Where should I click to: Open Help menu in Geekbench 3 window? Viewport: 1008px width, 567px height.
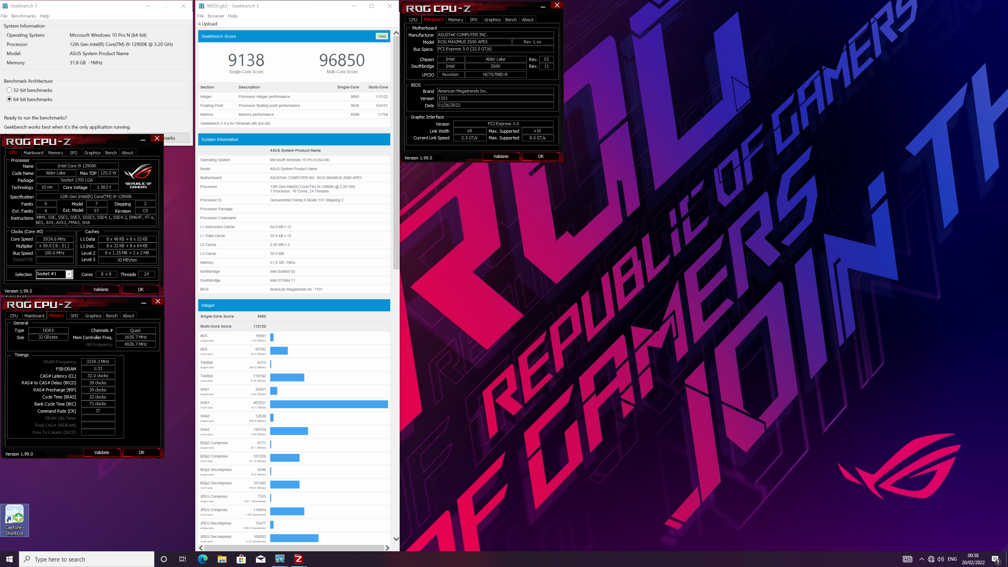(44, 16)
